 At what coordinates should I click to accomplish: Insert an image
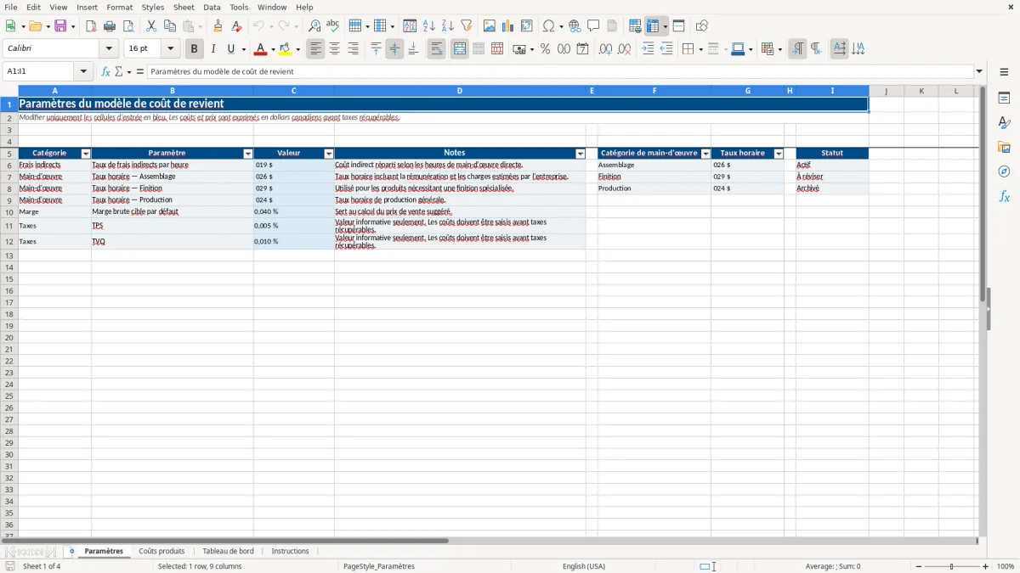(490, 26)
